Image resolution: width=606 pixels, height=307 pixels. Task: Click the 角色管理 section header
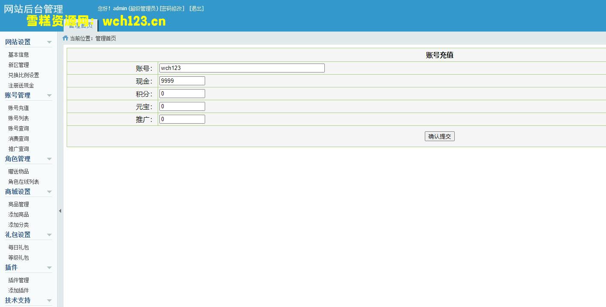[x=18, y=159]
